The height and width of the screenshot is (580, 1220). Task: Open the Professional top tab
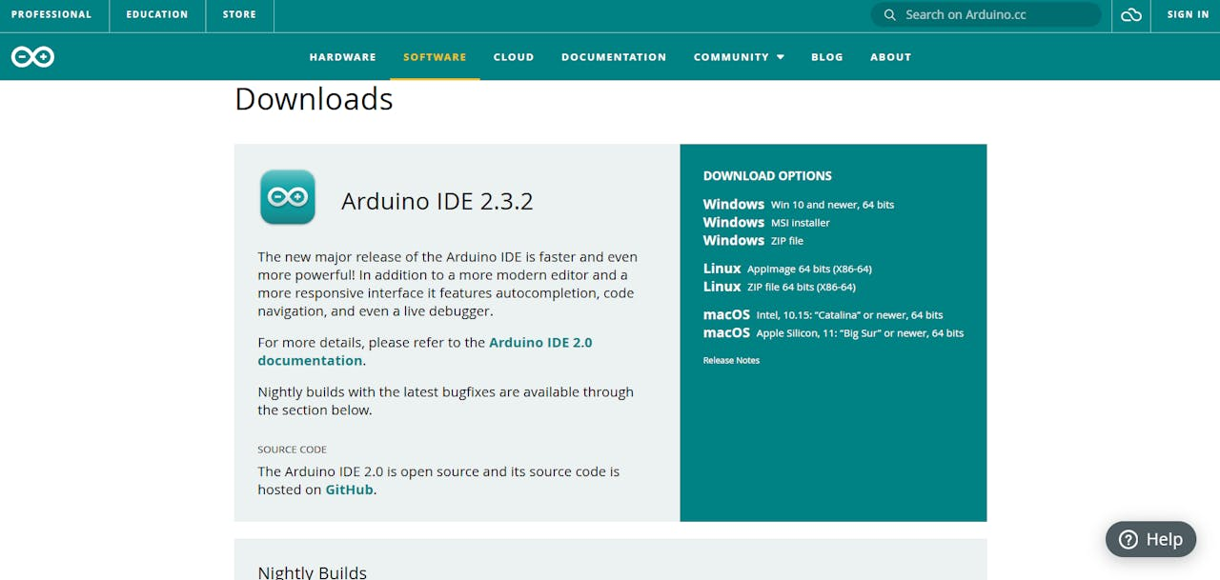pyautogui.click(x=51, y=15)
